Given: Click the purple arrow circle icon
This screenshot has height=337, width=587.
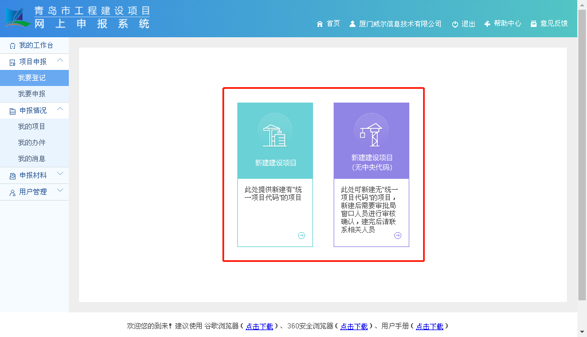Looking at the screenshot, I should [398, 236].
